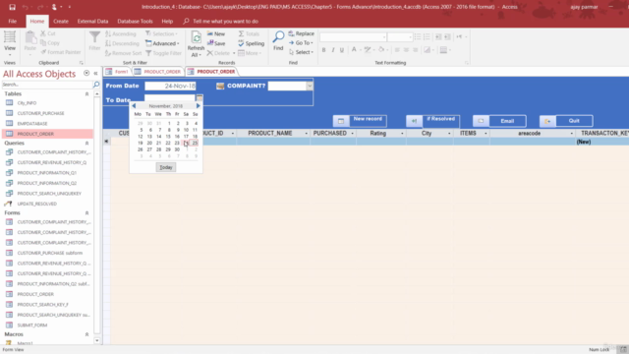Click Save in the Records group
The width and height of the screenshot is (629, 354).
point(216,43)
